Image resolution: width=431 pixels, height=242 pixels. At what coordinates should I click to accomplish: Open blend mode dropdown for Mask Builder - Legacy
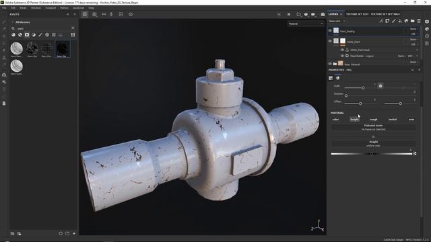[x=402, y=56]
